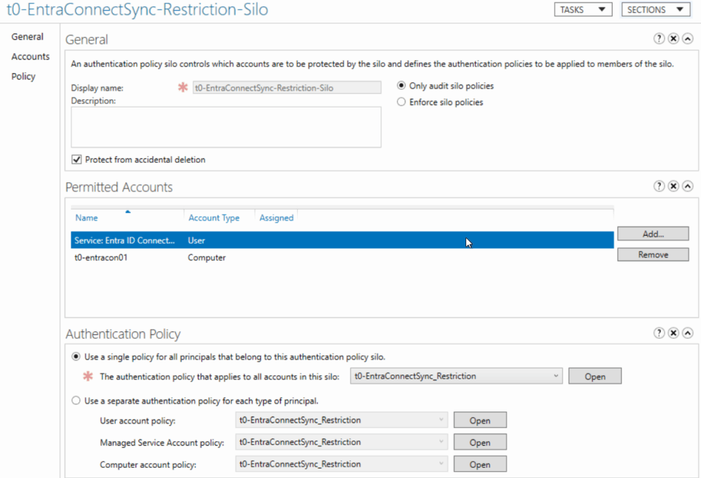The image size is (701, 478).
Task: Go to Policy in left navigation
Action: pos(23,77)
